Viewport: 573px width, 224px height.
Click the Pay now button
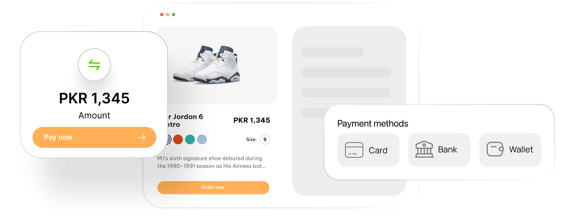click(x=94, y=137)
